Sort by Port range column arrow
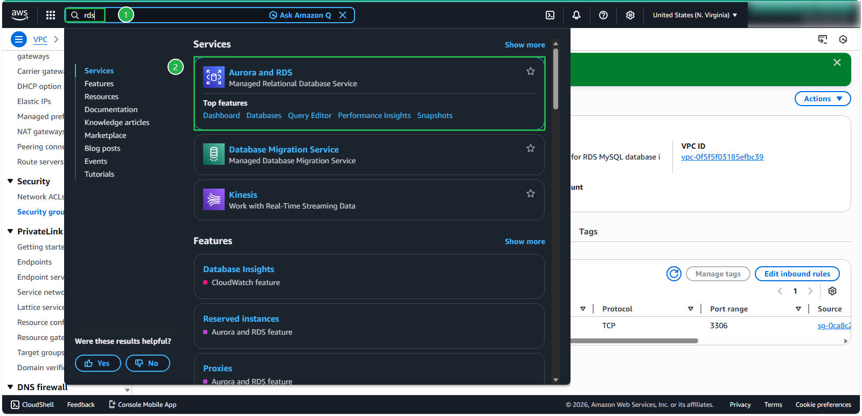Image resolution: width=862 pixels, height=416 pixels. coord(798,309)
